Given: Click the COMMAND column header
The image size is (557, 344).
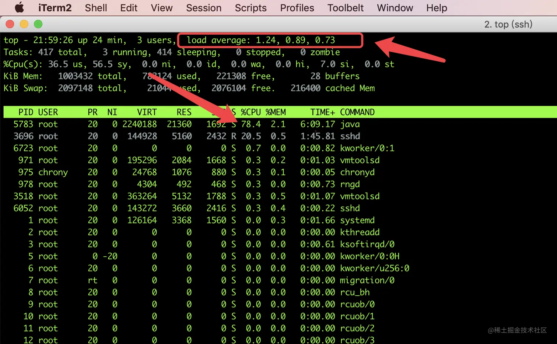Looking at the screenshot, I should pyautogui.click(x=357, y=112).
